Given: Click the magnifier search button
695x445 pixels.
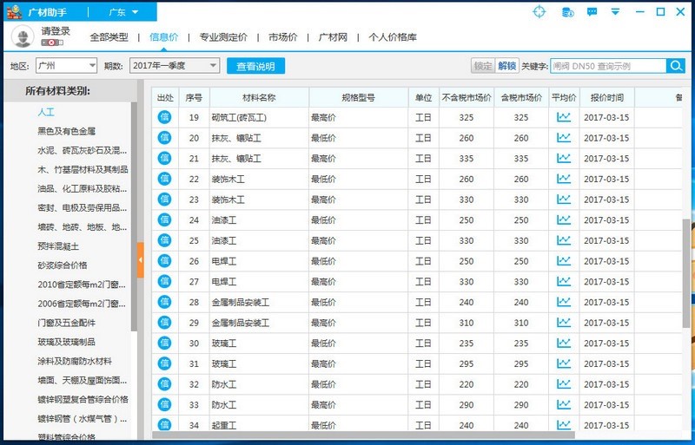Looking at the screenshot, I should pos(675,66).
